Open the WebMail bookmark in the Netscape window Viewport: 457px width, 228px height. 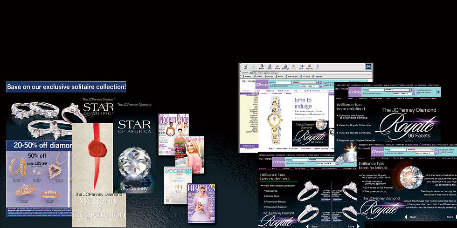(x=247, y=76)
